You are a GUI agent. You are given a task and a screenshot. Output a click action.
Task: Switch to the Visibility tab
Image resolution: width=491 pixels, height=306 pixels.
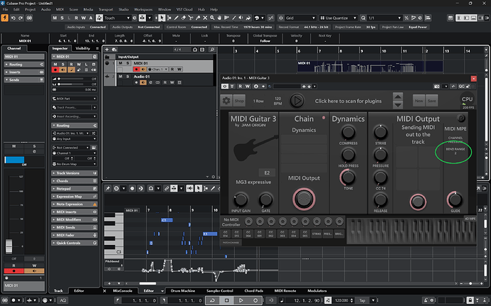pyautogui.click(x=83, y=48)
